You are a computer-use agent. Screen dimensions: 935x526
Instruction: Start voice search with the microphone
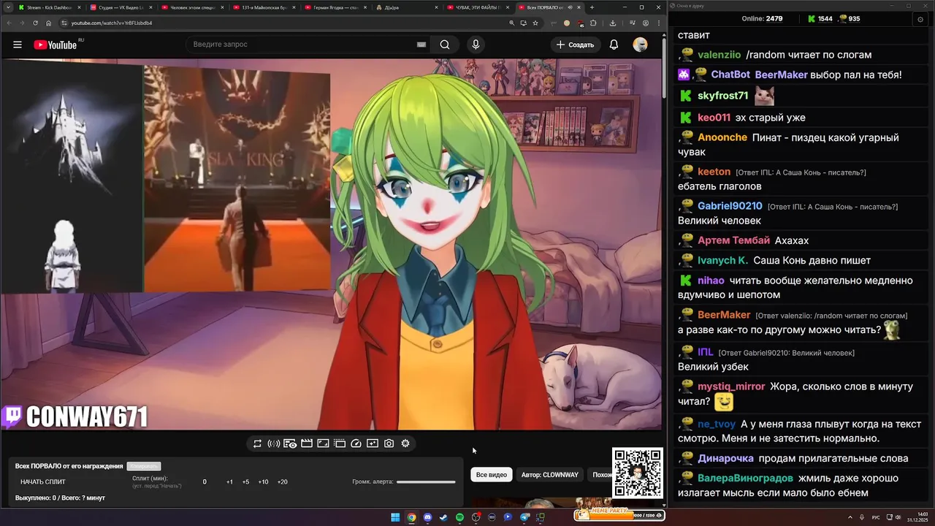click(x=476, y=45)
